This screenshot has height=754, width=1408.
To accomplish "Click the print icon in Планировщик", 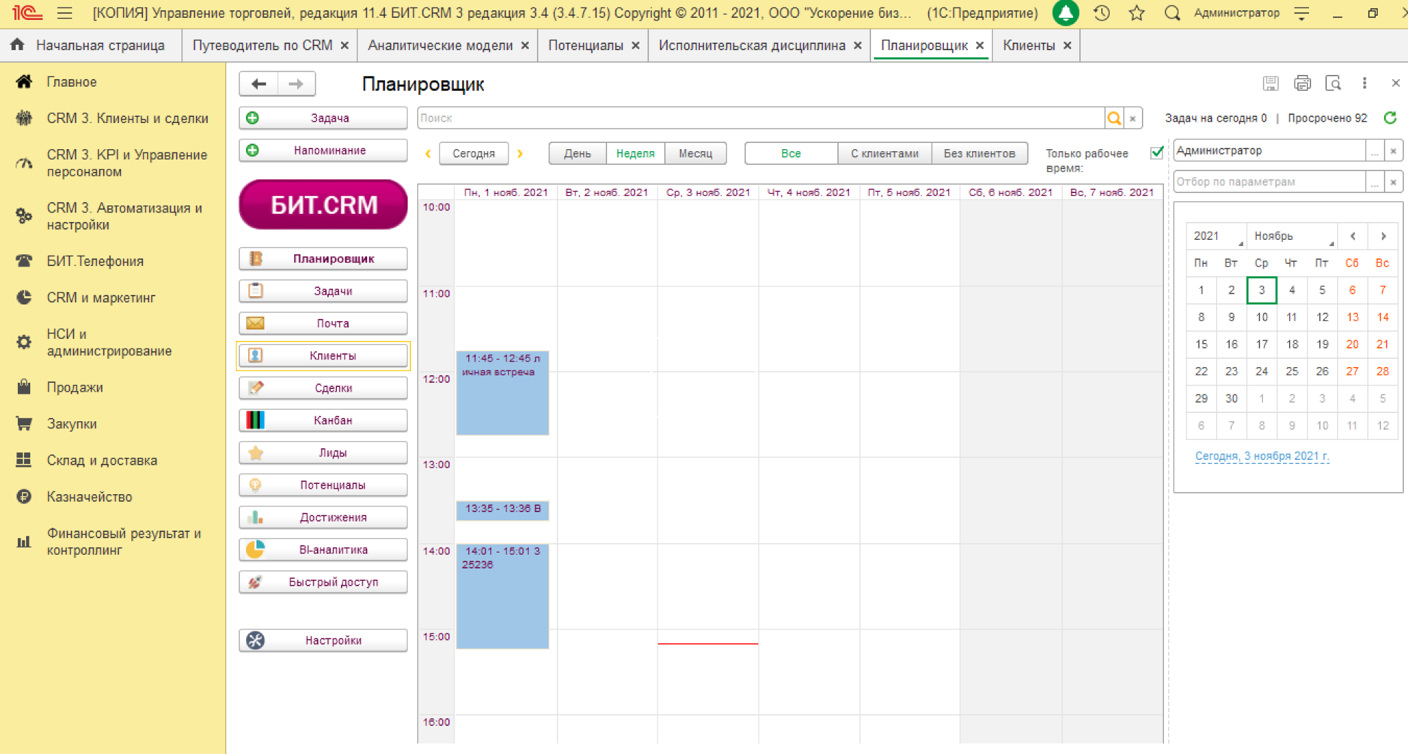I will point(1302,83).
